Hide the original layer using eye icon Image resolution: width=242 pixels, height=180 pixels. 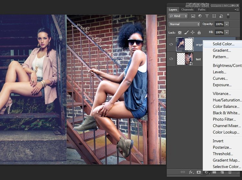pyautogui.click(x=171, y=45)
